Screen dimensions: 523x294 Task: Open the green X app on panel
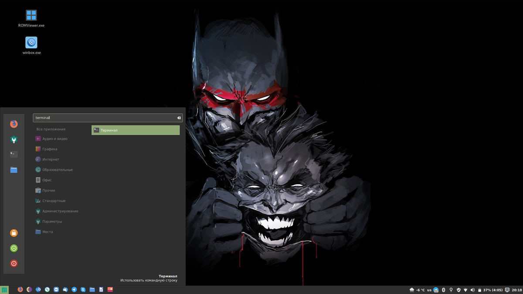[x=47, y=290]
